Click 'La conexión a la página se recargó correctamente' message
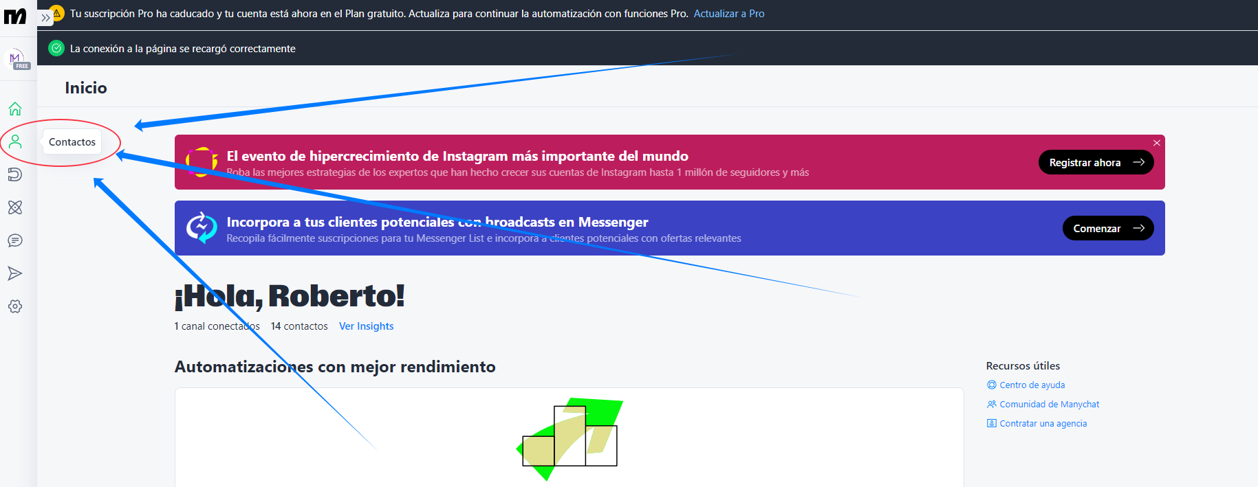Screen dimensions: 1258x487 tap(183, 49)
